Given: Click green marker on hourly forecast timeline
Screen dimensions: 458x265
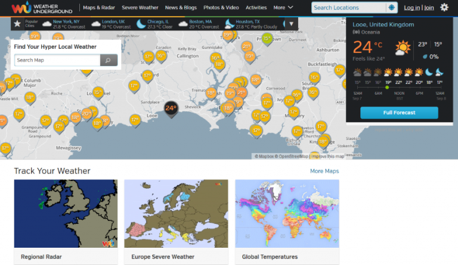Looking at the screenshot, I should tap(387, 88).
